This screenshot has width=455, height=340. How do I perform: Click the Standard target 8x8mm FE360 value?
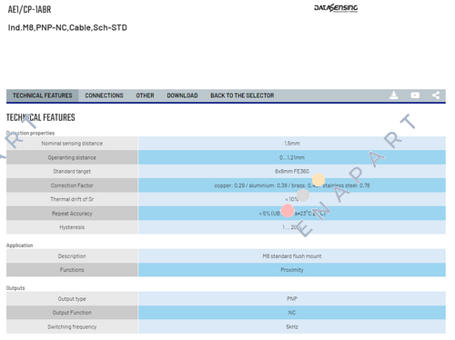(292, 171)
